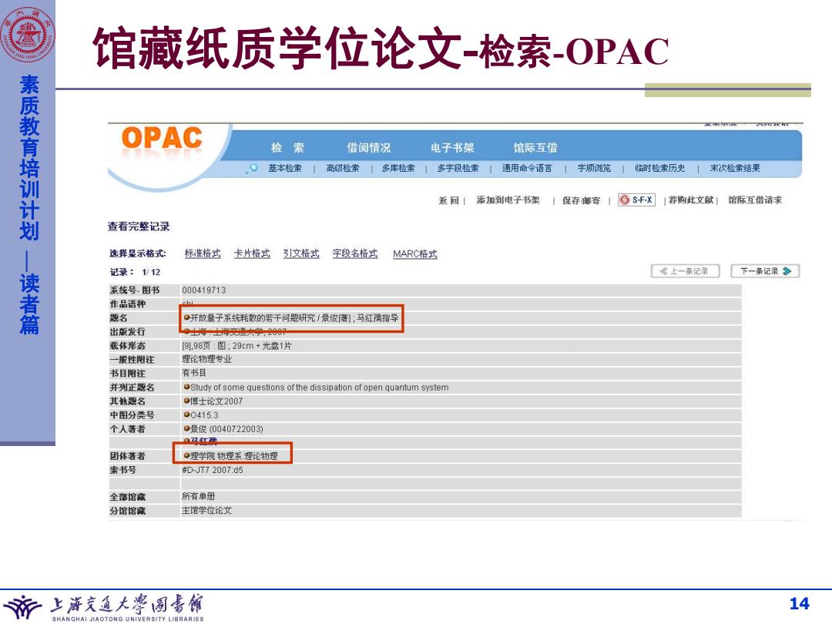This screenshot has width=832, height=624.
Task: Click the physical description '[9],98页 : 图 ; 29cm'
Action: click(237, 345)
